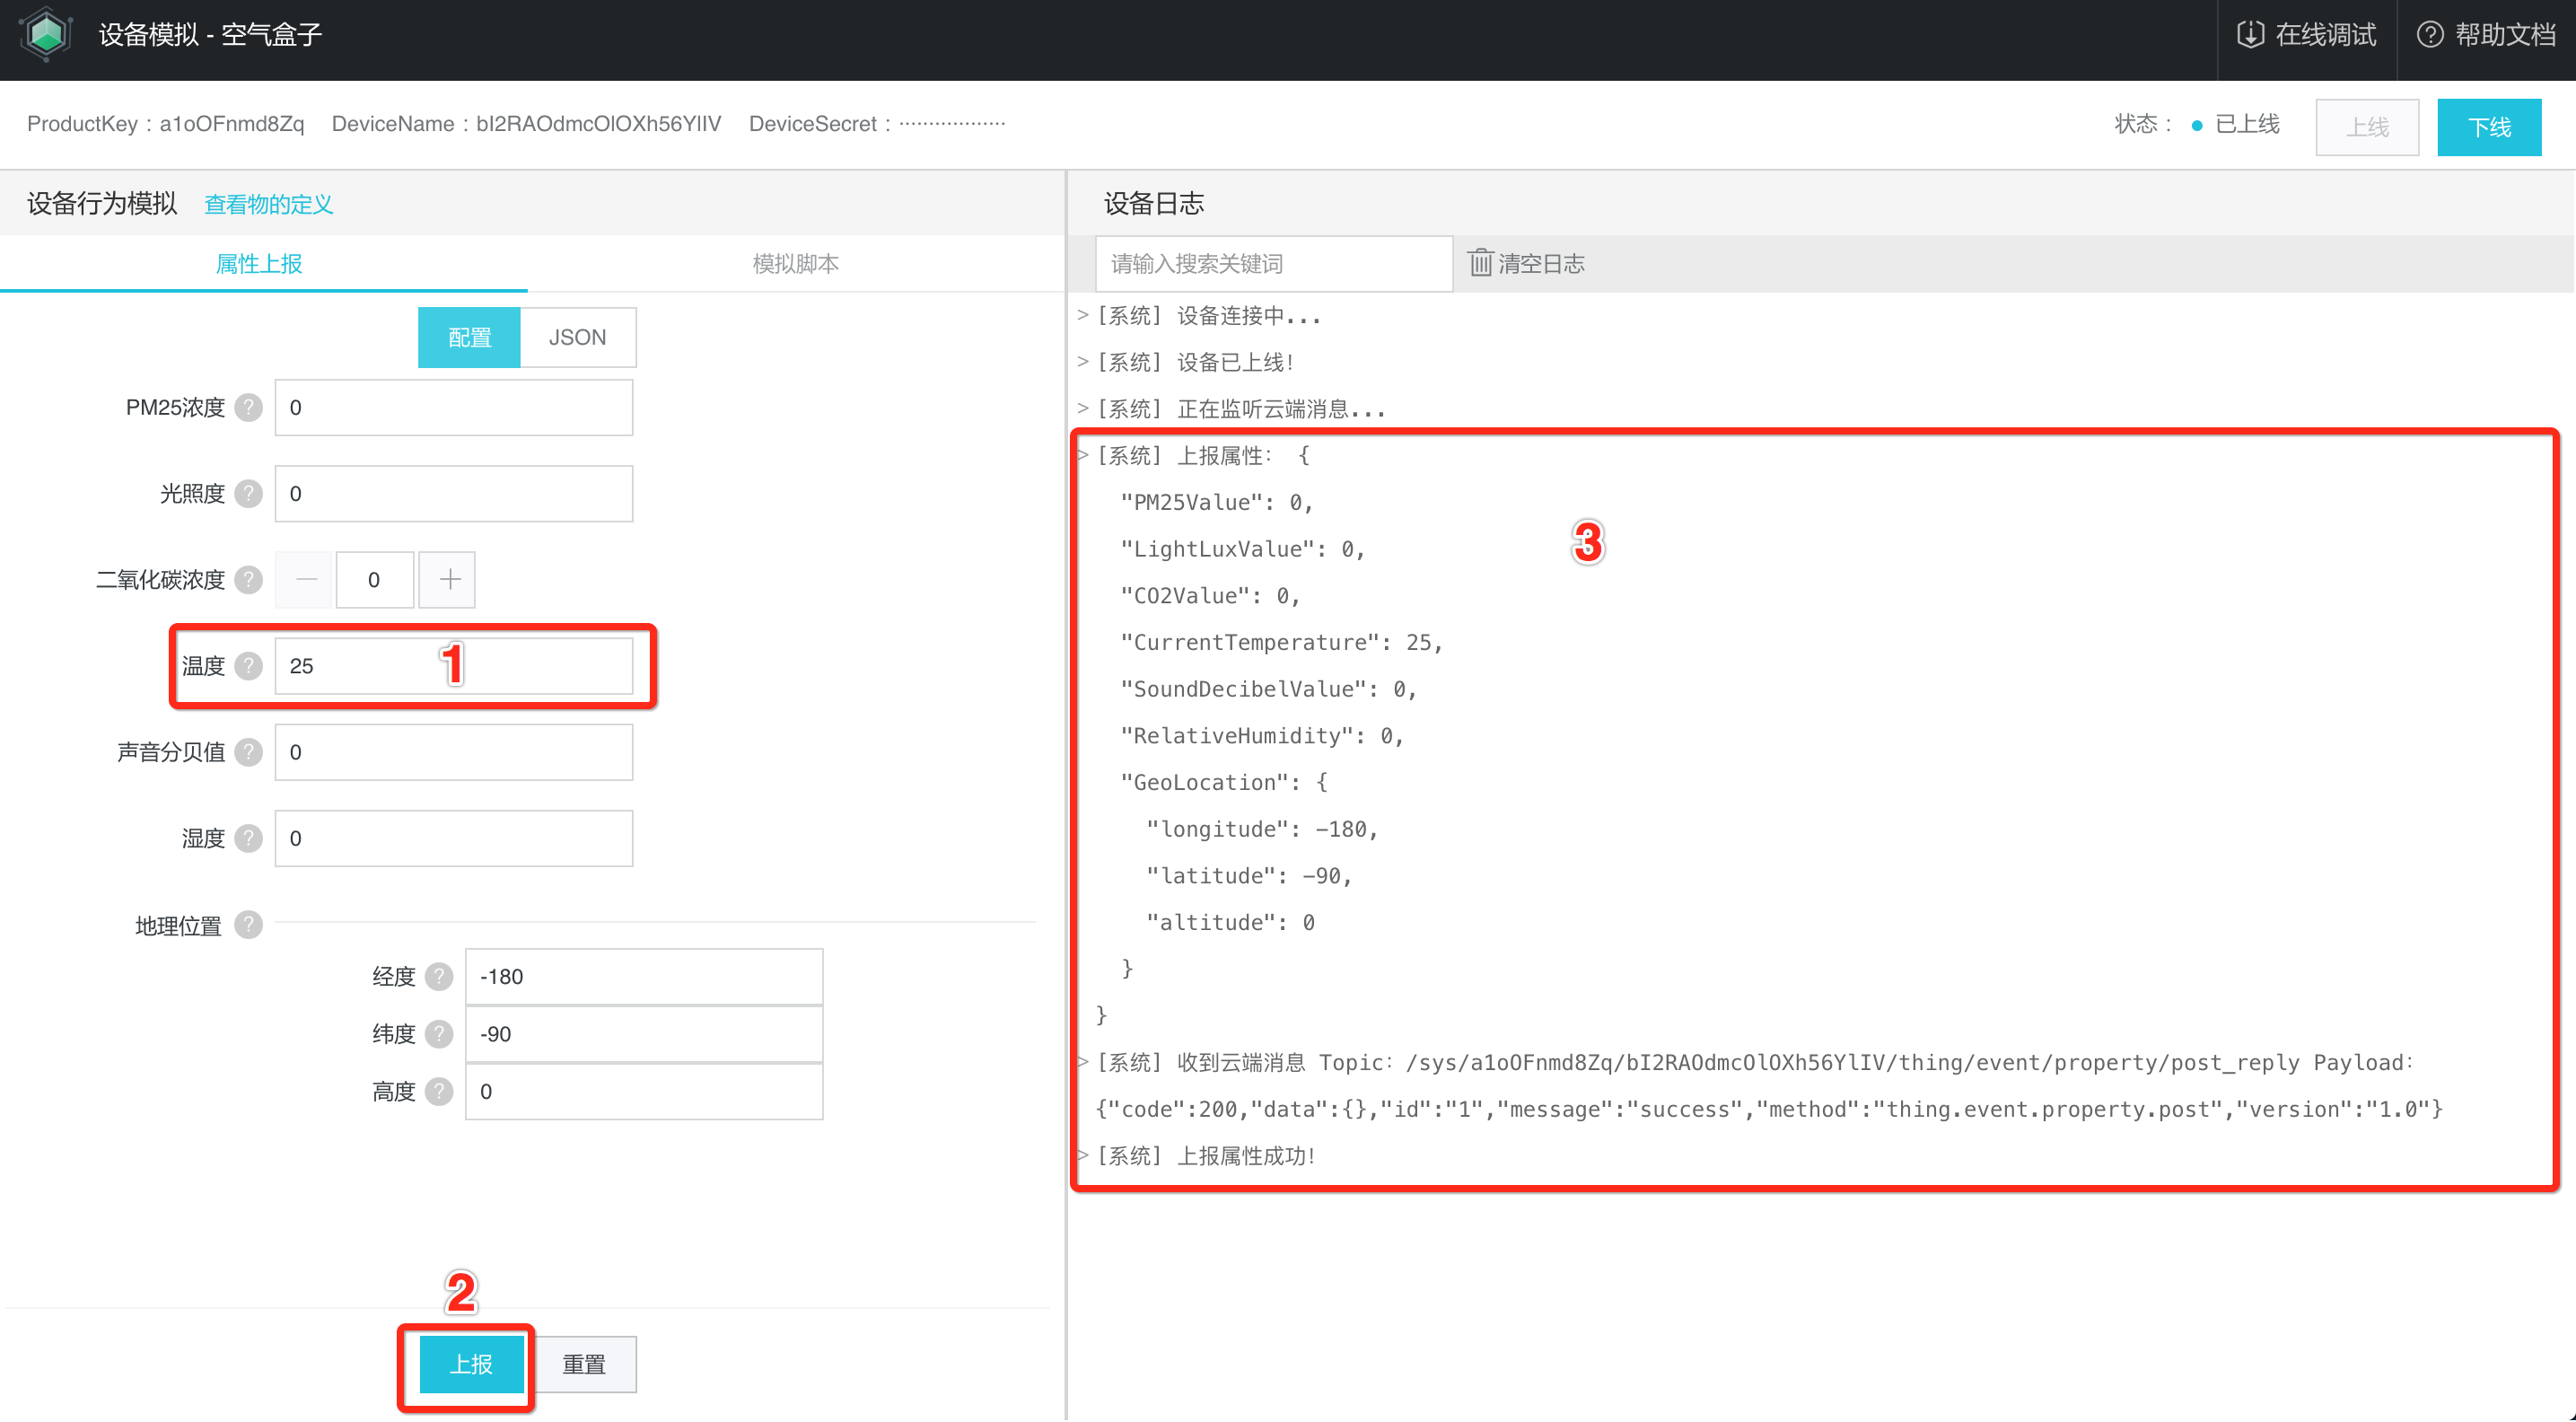This screenshot has width=2576, height=1422.
Task: Click the post_reply JSON payload line
Action: (1769, 1109)
